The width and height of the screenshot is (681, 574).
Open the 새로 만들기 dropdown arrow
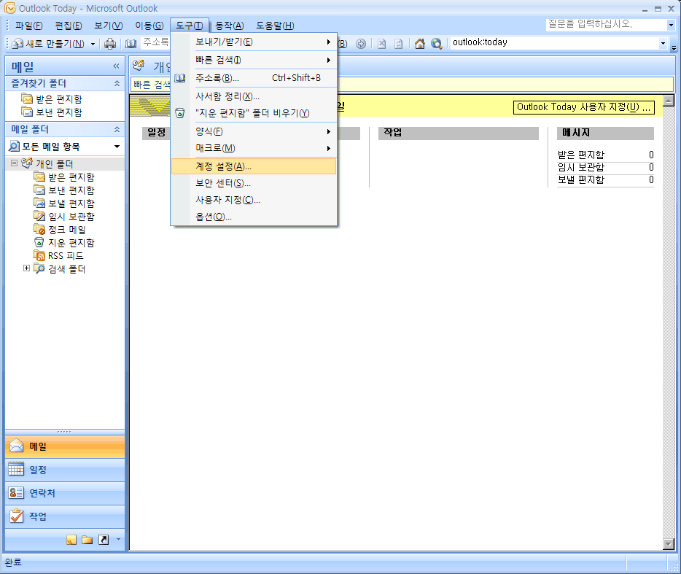click(93, 44)
